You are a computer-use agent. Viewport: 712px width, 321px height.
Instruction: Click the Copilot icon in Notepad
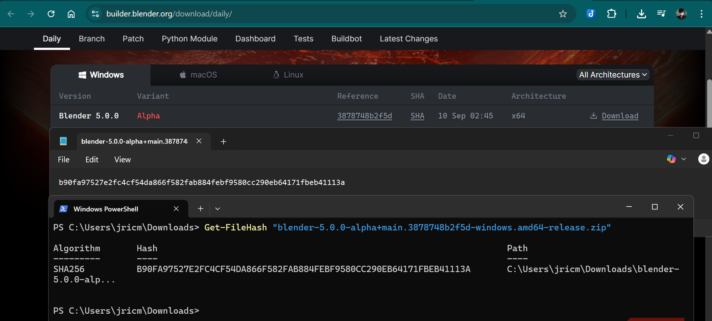pyautogui.click(x=671, y=159)
